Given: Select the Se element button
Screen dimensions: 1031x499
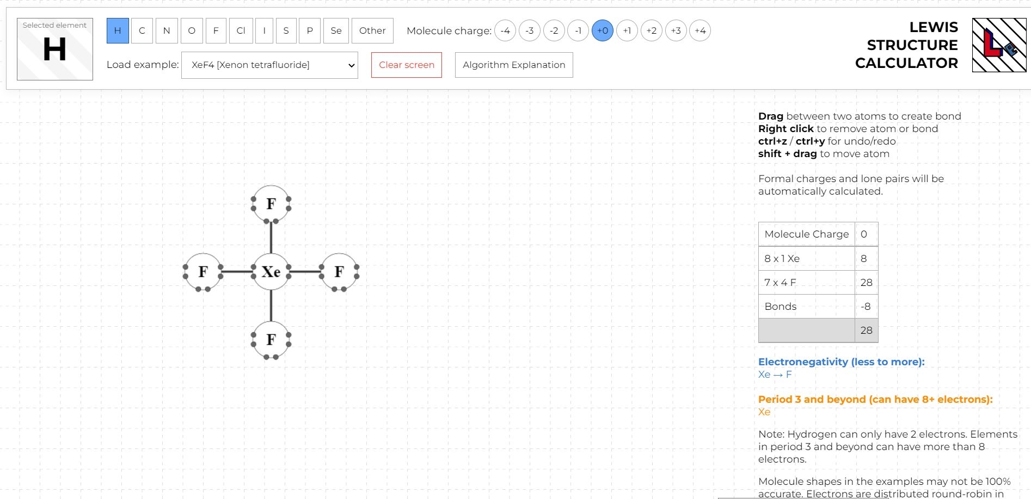Looking at the screenshot, I should coord(336,30).
